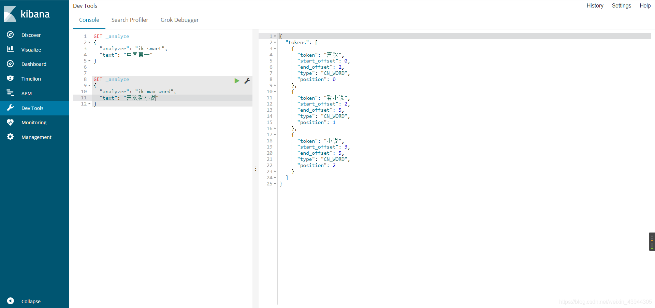Open the History panel

595,5
